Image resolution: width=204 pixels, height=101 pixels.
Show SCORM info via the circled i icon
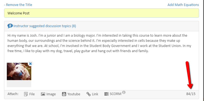(x=124, y=92)
